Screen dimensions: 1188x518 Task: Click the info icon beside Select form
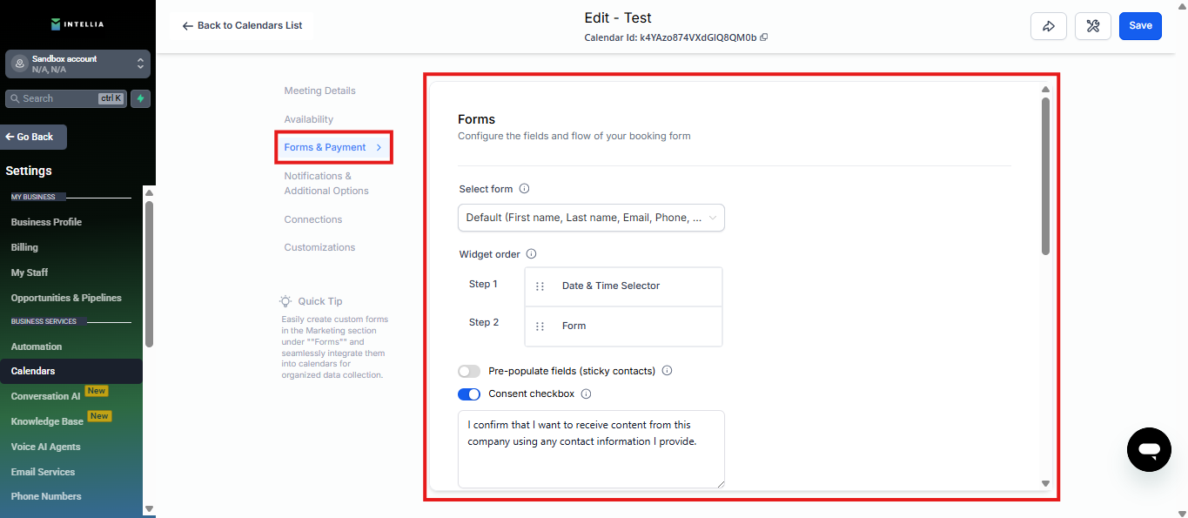pos(525,189)
